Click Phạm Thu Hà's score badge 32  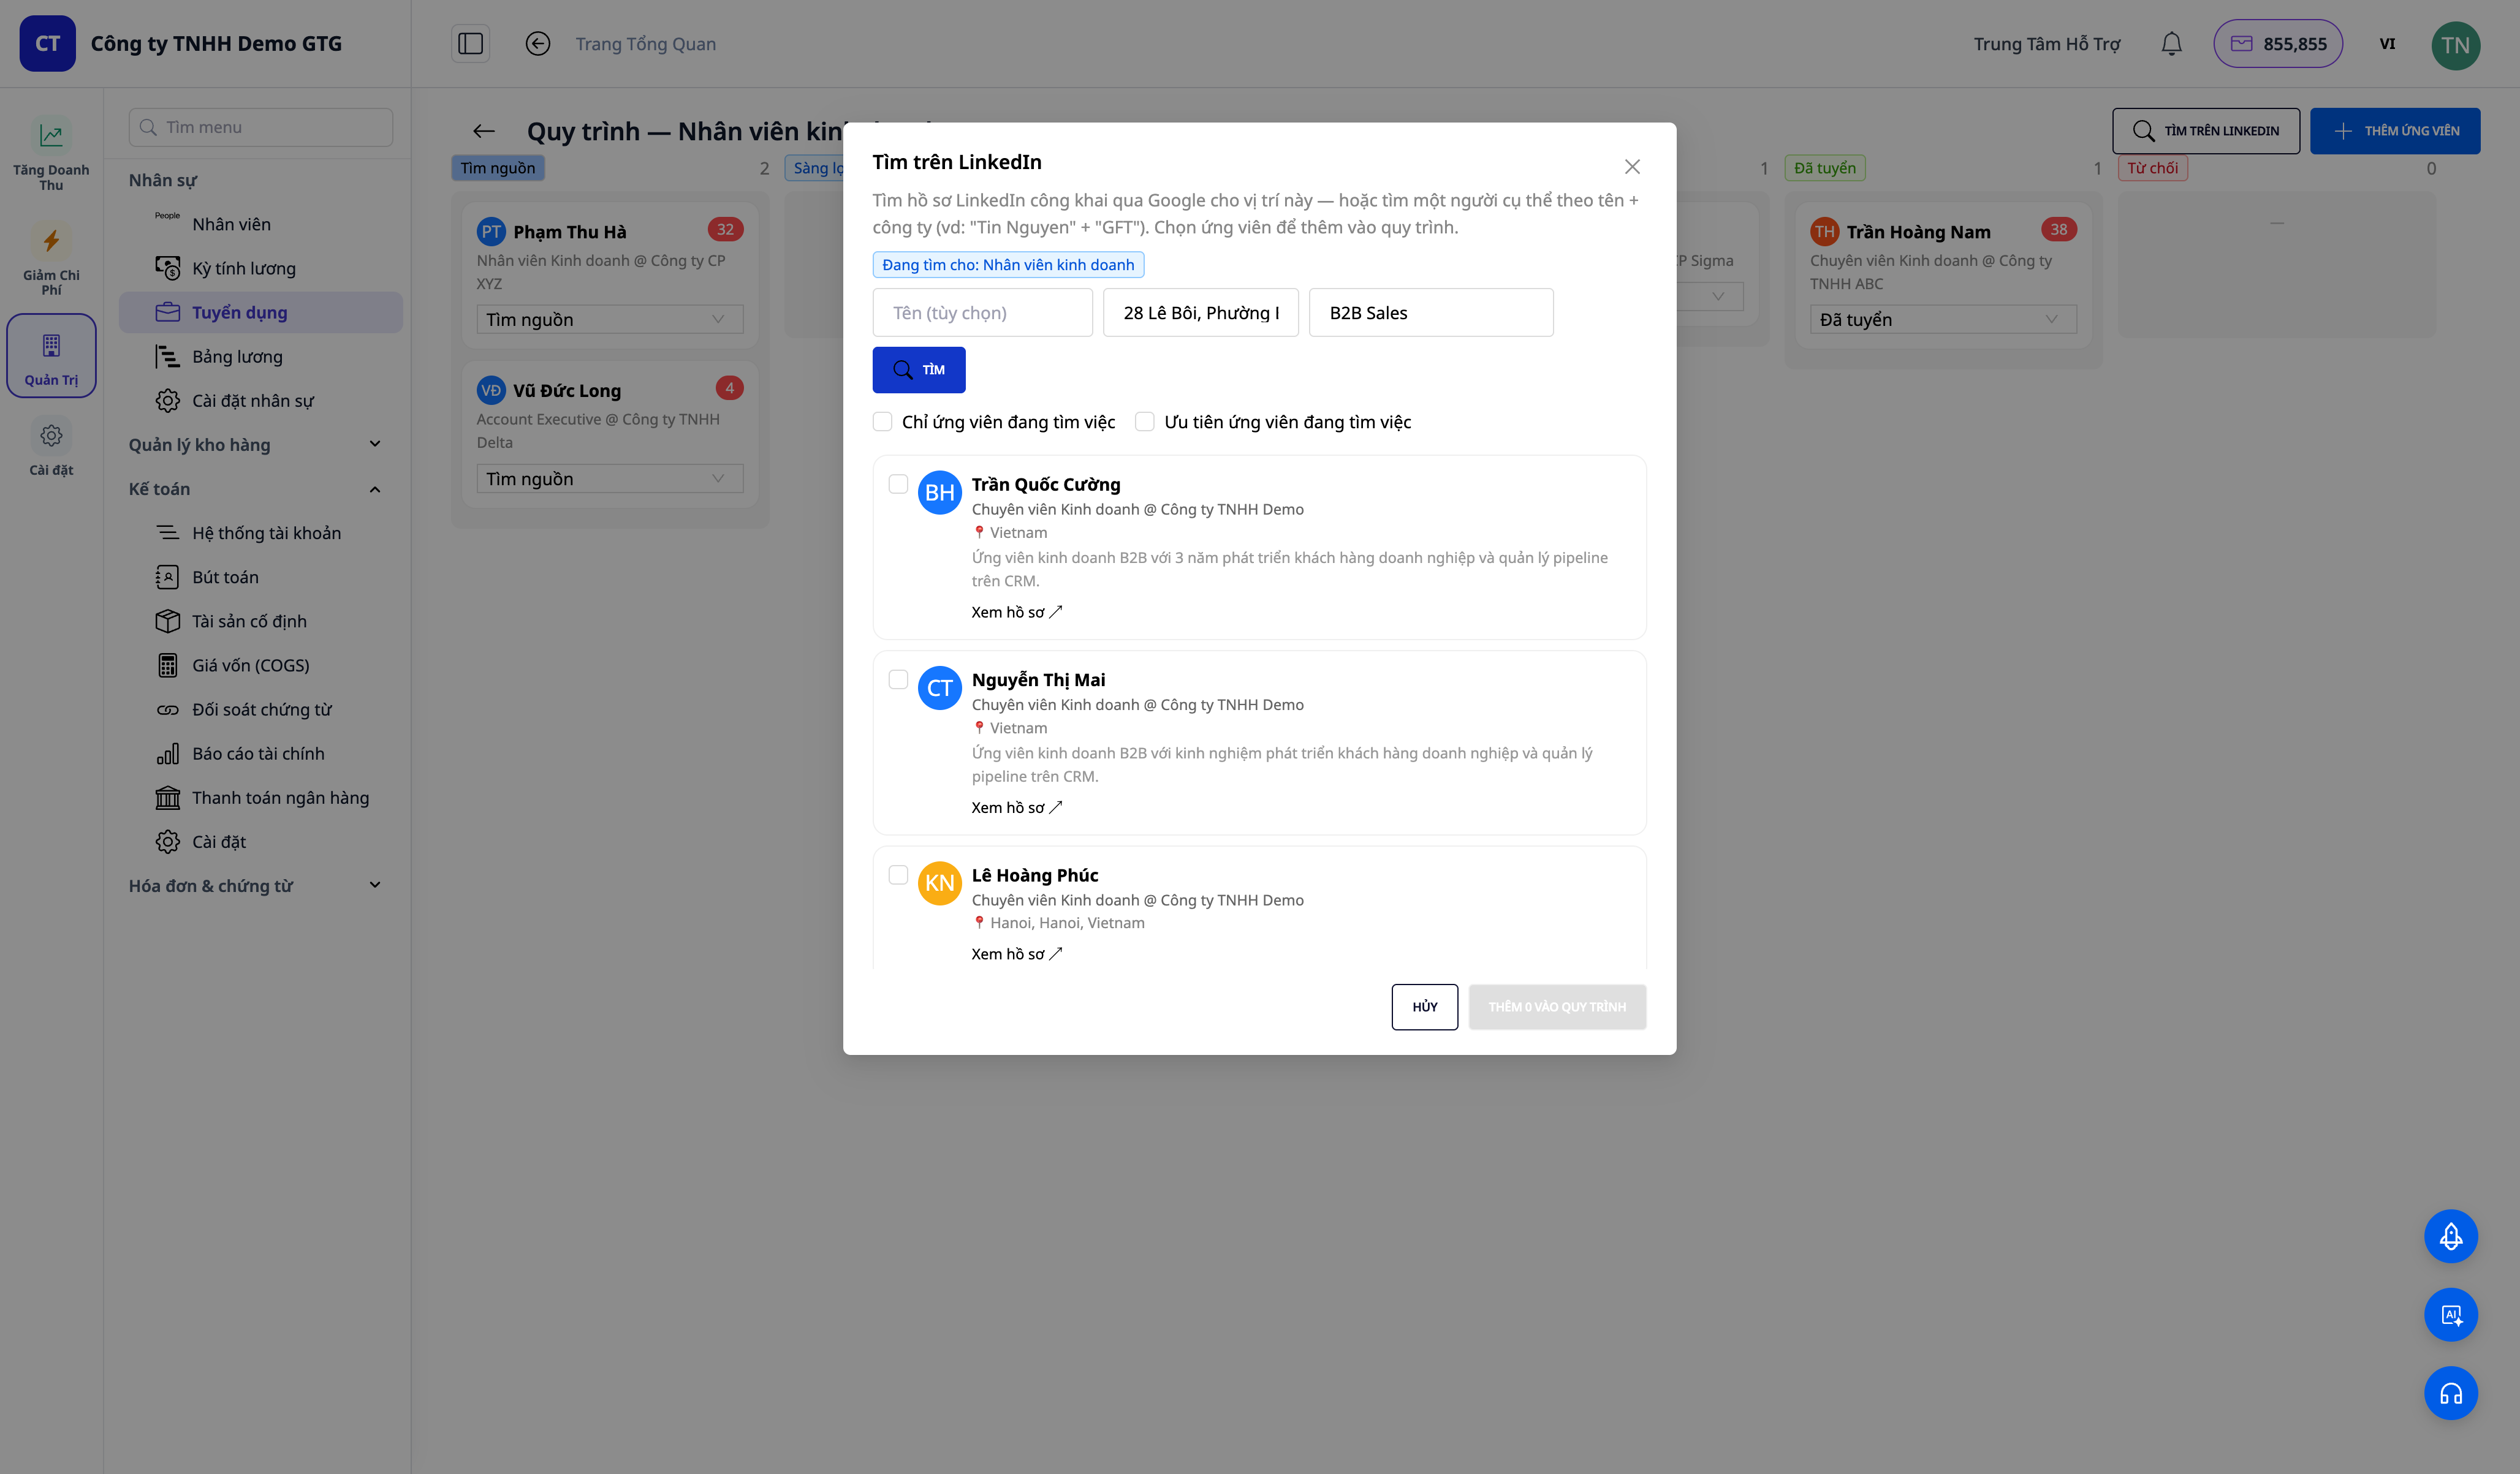(725, 229)
